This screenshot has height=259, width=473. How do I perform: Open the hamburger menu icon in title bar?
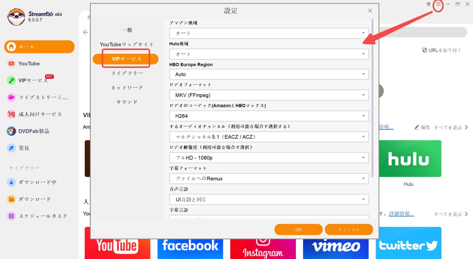[438, 4]
